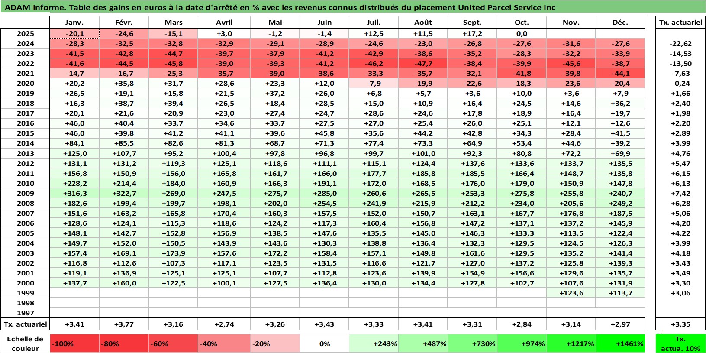Click the Janv. column header

(74, 23)
